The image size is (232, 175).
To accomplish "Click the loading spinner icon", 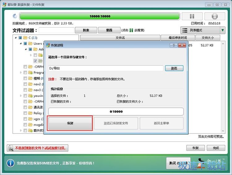I will pyautogui.click(x=15, y=16).
